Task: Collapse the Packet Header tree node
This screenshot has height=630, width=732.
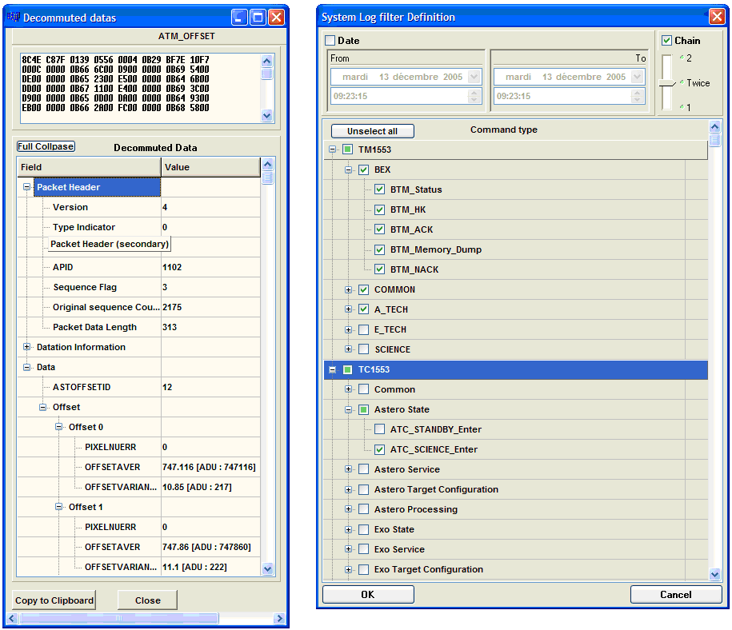Action: tap(27, 187)
